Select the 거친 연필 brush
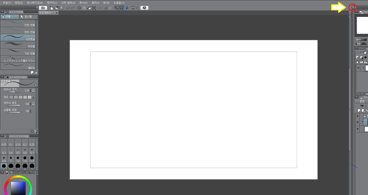Viewport: 368px width, 195px height. coord(18,52)
